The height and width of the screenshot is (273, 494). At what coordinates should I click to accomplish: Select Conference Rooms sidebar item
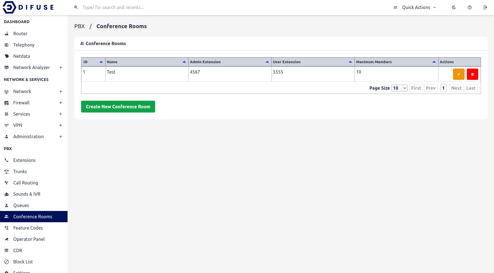[34, 217]
